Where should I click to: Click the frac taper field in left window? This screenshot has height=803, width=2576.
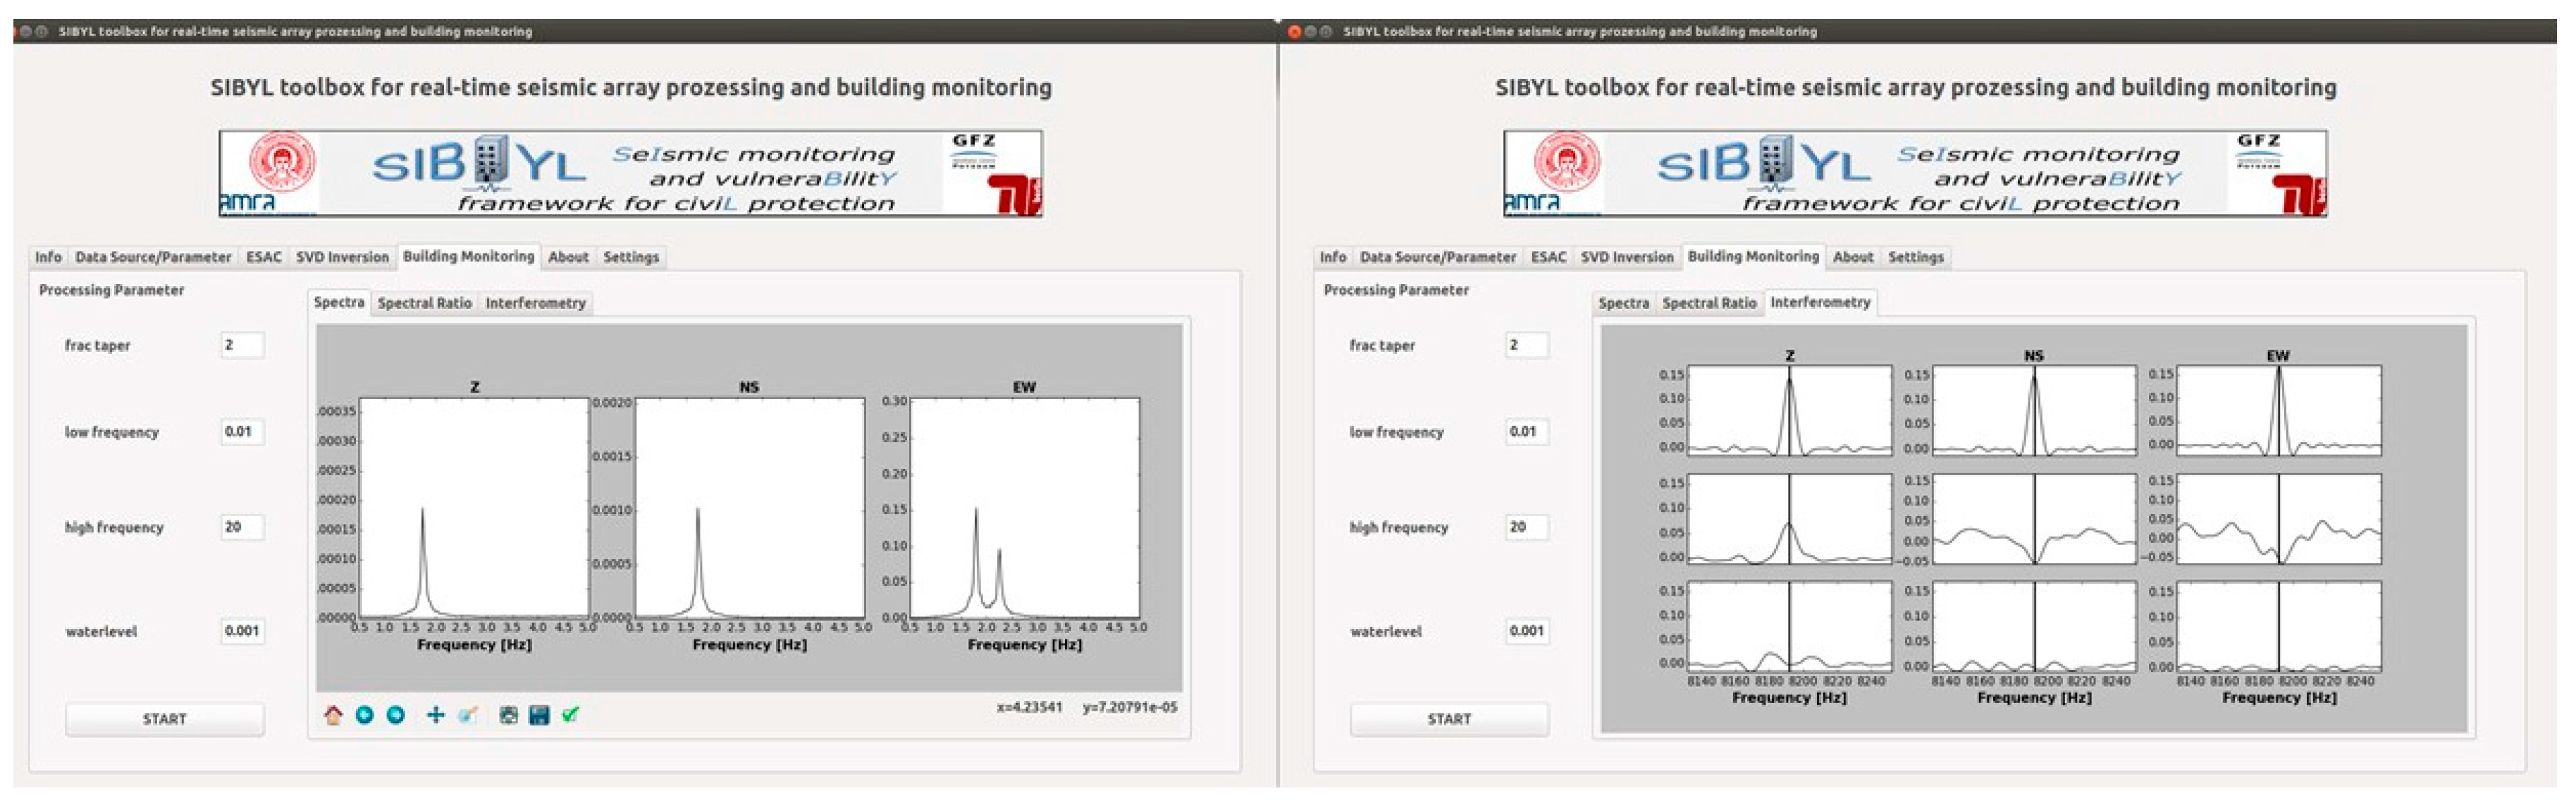click(x=242, y=345)
